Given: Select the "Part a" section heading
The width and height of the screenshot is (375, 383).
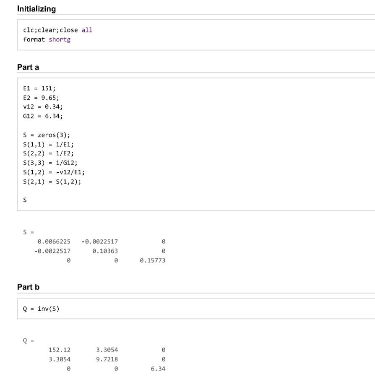Looking at the screenshot, I should coord(25,66).
